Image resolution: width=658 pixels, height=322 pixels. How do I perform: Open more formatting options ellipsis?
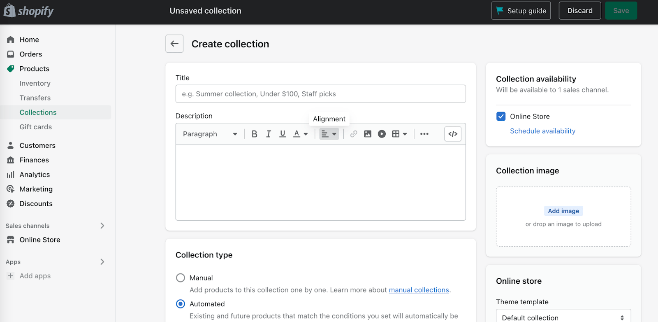424,134
